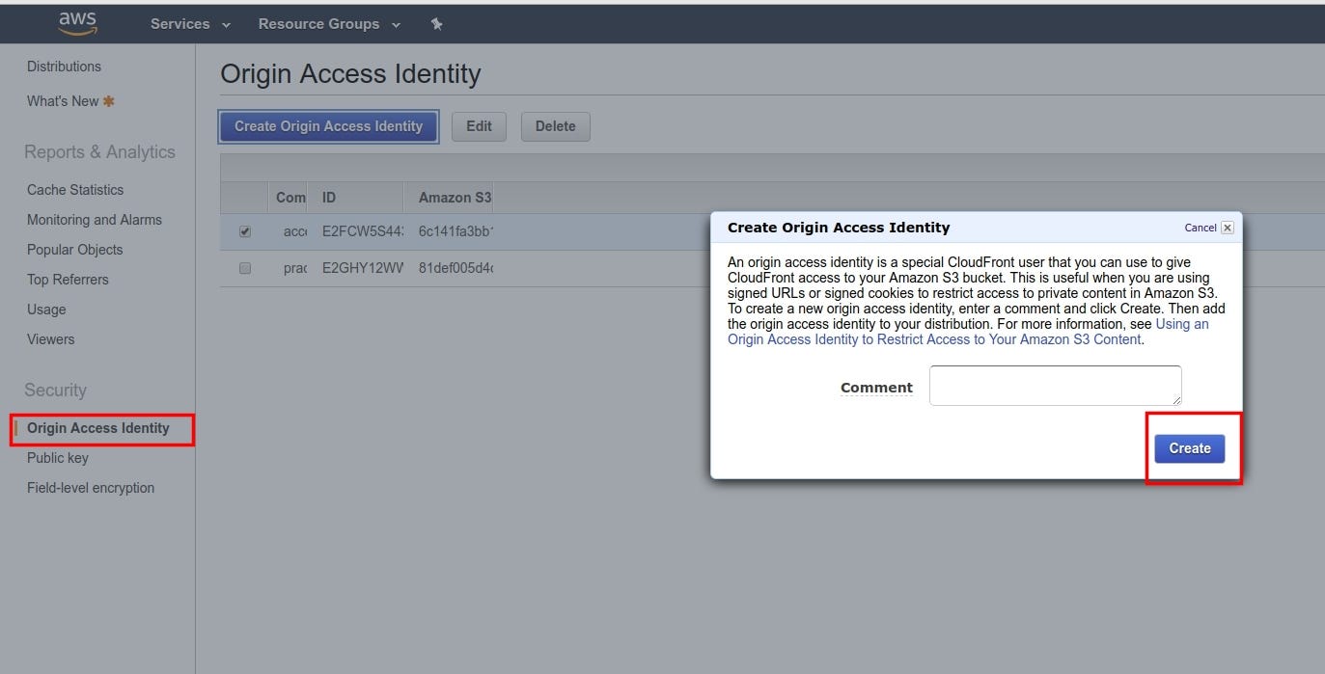Close dialog using the X icon

coord(1227,228)
